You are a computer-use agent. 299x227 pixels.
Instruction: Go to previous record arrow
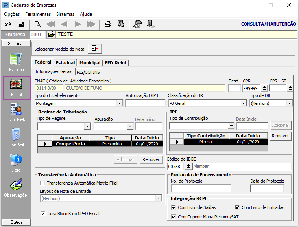[x=64, y=24]
